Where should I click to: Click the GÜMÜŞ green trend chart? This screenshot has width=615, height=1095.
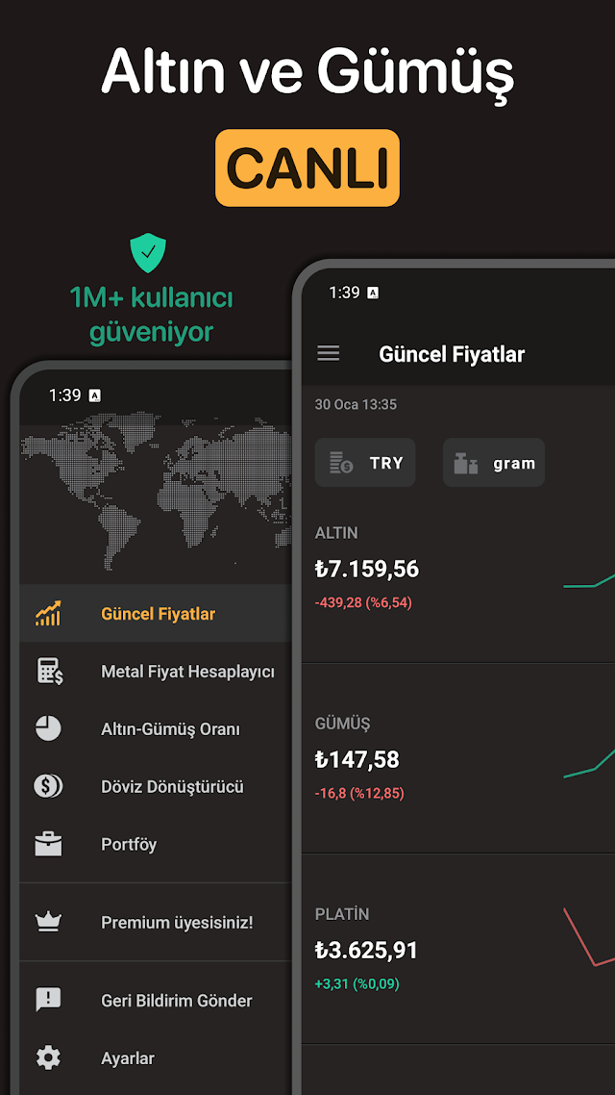click(589, 761)
